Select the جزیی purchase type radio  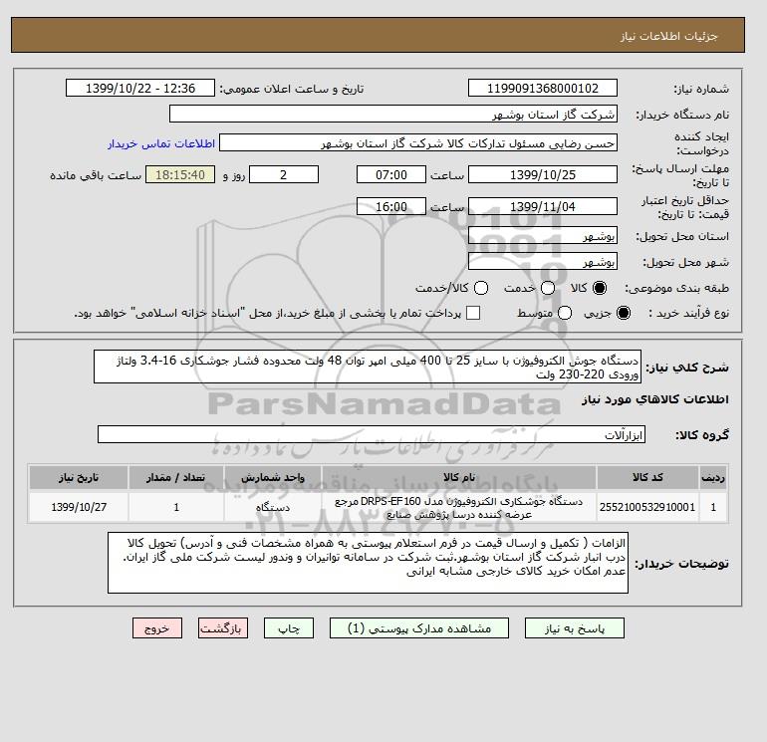point(624,313)
